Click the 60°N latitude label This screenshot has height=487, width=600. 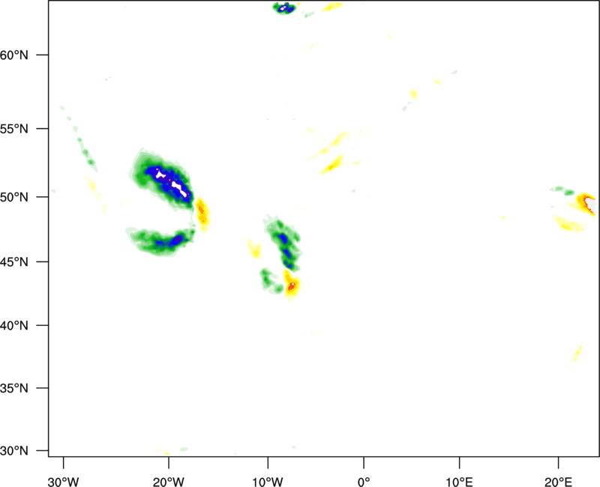(x=13, y=55)
